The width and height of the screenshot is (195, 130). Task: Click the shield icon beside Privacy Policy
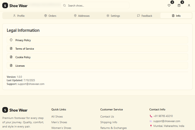tap(11, 40)
